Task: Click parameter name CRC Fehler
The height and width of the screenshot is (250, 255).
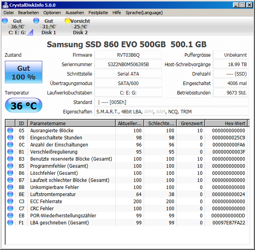Action: pos(42,208)
